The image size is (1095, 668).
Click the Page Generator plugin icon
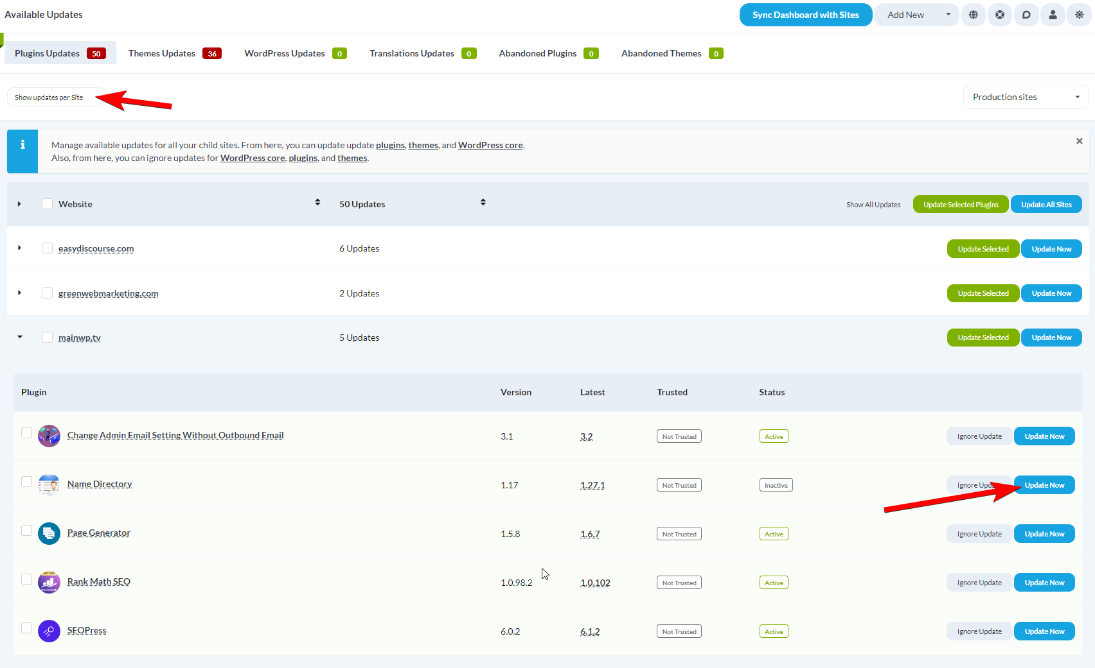tap(49, 533)
